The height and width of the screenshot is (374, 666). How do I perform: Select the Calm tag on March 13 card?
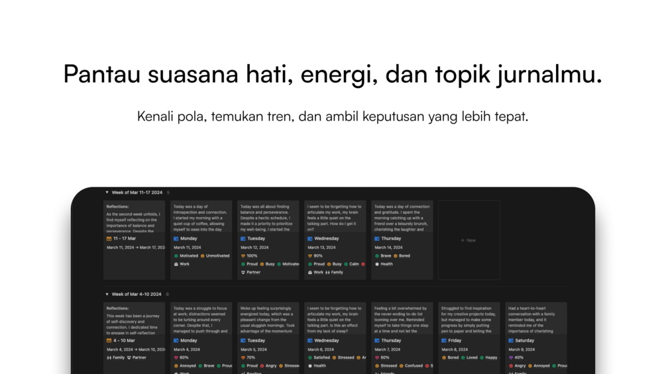tap(352, 264)
